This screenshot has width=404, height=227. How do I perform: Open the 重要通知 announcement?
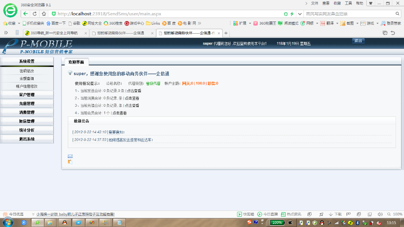(x=116, y=132)
